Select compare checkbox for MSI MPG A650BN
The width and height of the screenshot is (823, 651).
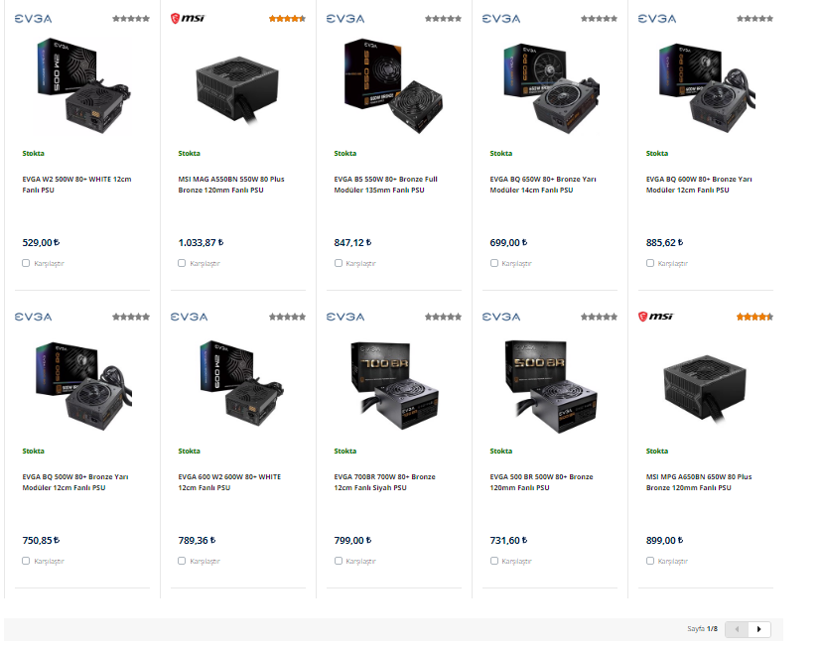pyautogui.click(x=650, y=561)
